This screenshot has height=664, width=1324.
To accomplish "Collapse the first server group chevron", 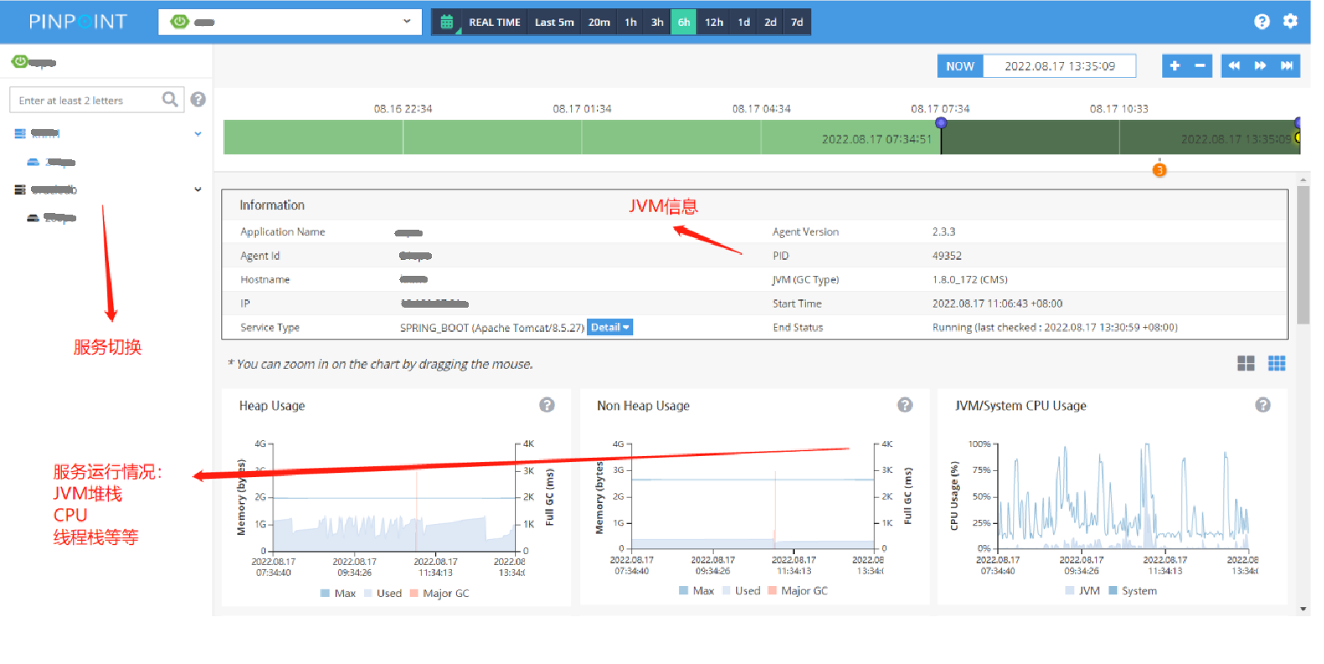I will [x=198, y=133].
